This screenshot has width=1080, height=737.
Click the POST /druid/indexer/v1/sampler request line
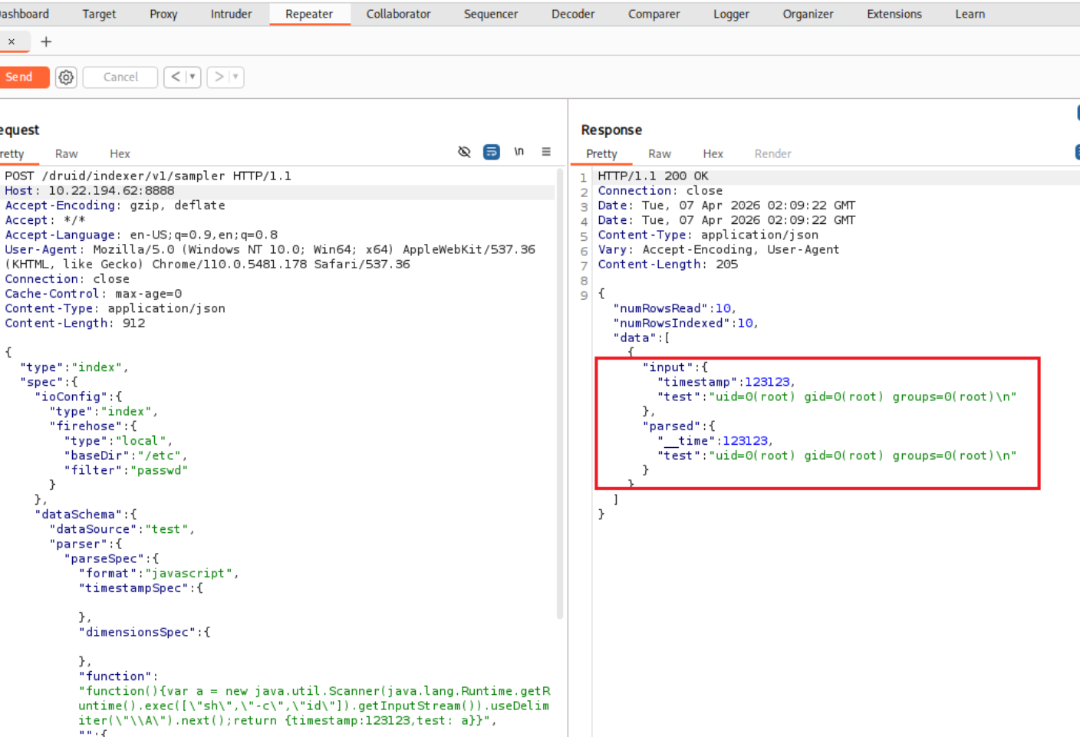(148, 176)
